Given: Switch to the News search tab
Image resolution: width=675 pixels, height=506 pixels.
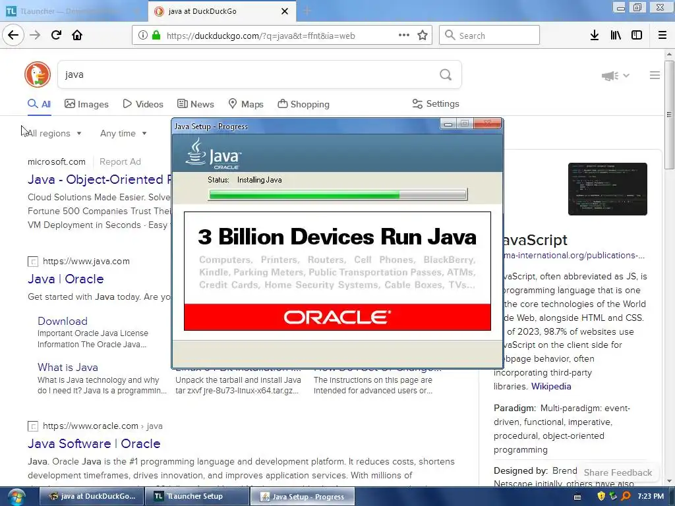Looking at the screenshot, I should point(195,104).
